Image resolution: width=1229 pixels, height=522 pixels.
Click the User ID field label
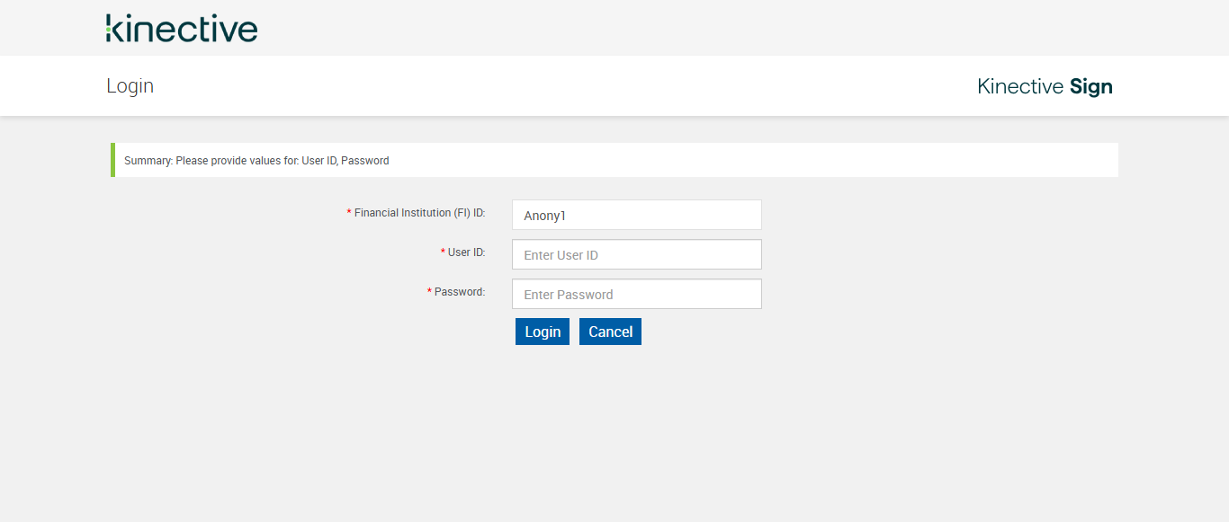click(x=466, y=252)
